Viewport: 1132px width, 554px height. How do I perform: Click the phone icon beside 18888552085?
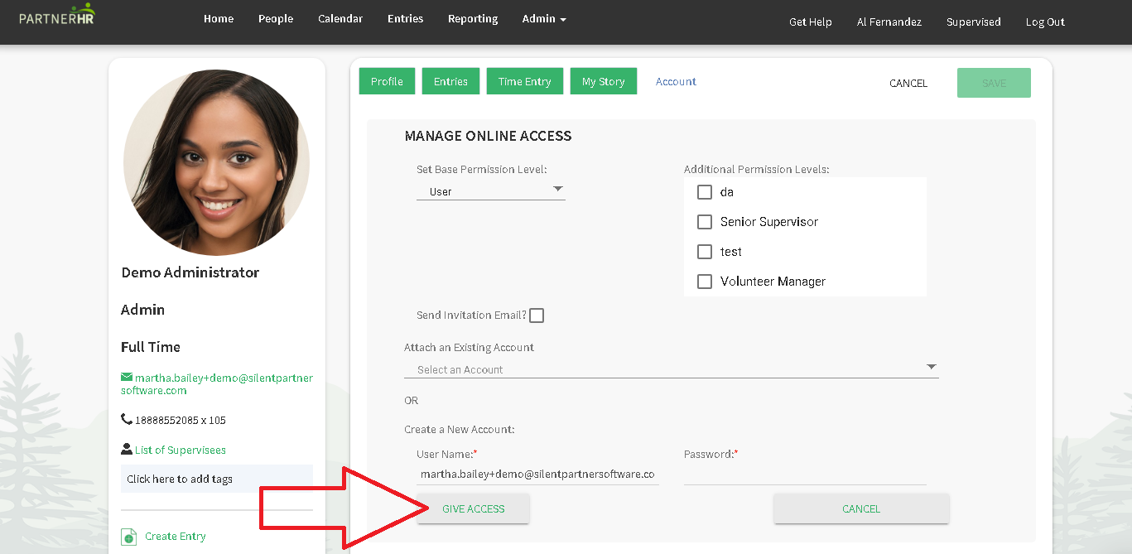(127, 420)
